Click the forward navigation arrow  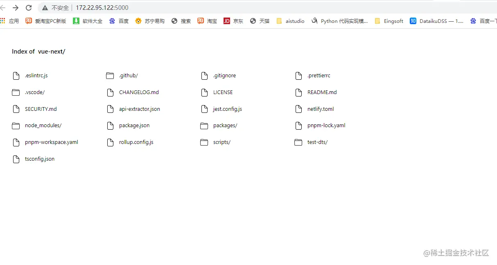click(x=16, y=8)
